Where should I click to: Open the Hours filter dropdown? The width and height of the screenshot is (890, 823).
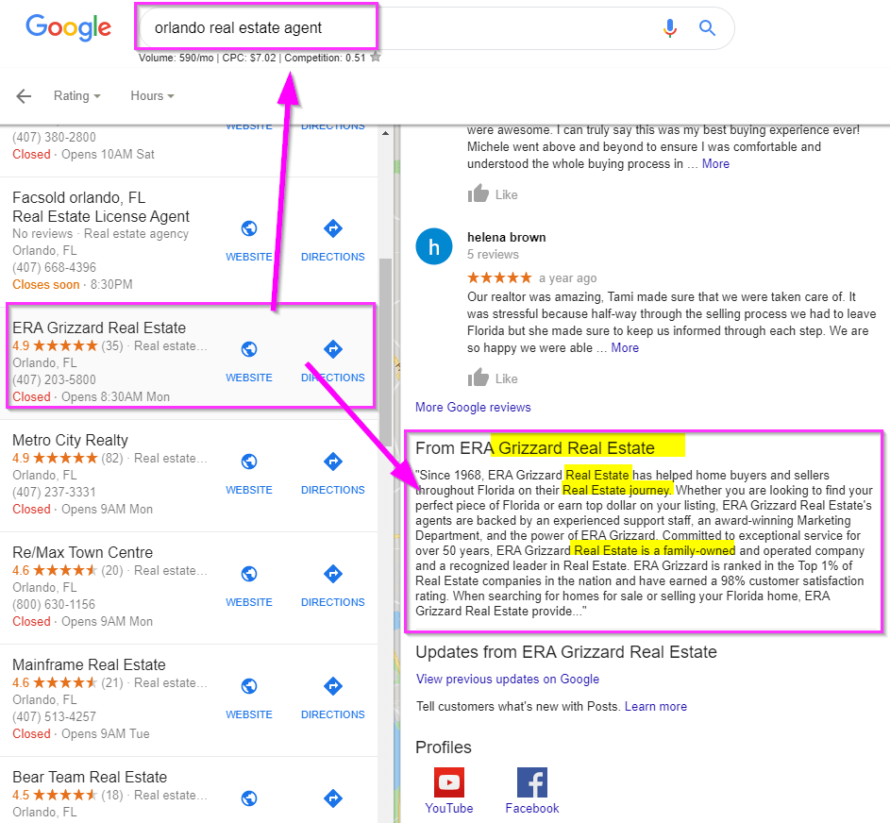152,96
